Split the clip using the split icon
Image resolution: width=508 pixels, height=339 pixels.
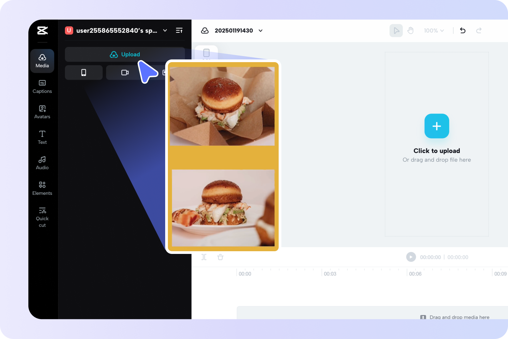coord(204,257)
